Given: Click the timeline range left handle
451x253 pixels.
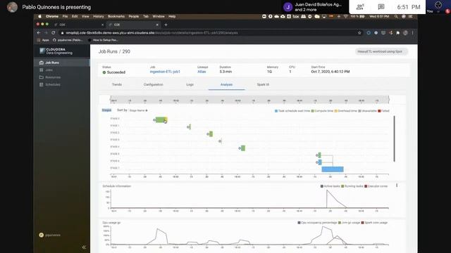Looking at the screenshot, I should click(111, 100).
